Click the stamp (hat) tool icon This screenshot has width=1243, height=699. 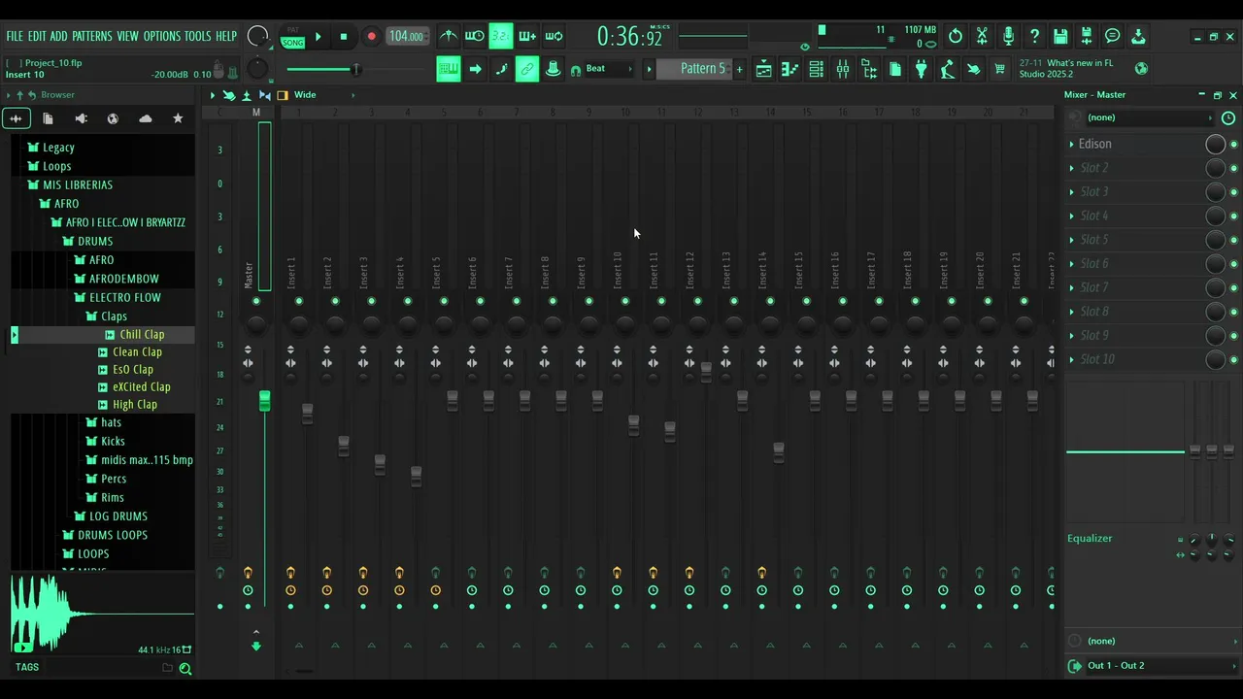pos(554,69)
